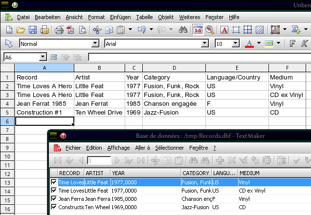Open the Tabelle menu
The height and width of the screenshot is (215, 311).
point(144,17)
